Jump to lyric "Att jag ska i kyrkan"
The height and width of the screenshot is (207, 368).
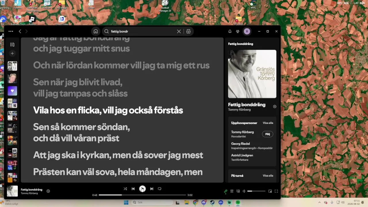coord(118,155)
